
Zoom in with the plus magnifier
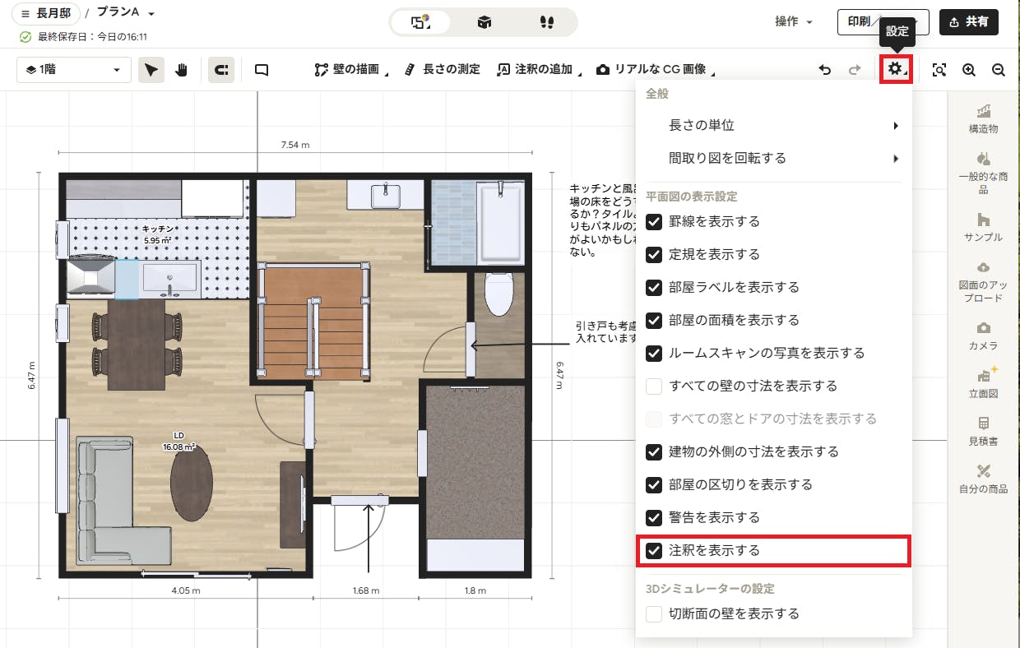(969, 70)
